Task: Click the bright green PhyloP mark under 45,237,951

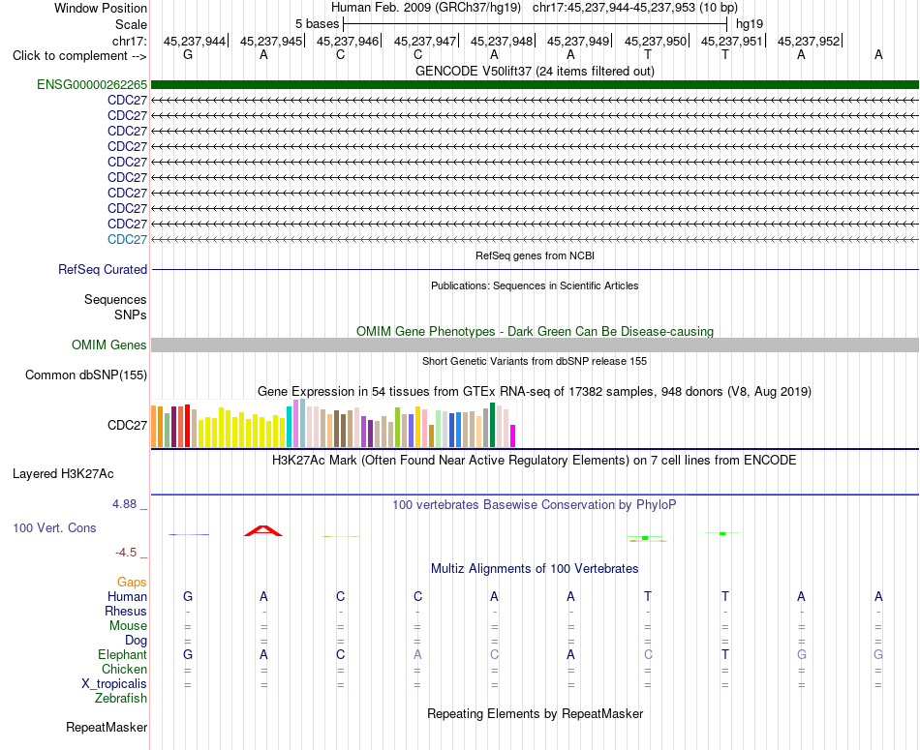Action: click(x=722, y=533)
